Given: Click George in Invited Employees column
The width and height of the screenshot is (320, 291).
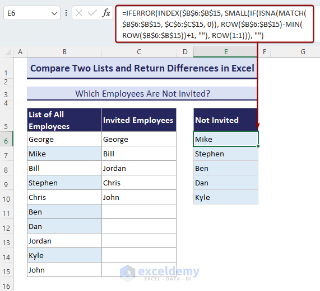Looking at the screenshot, I should coord(139,139).
